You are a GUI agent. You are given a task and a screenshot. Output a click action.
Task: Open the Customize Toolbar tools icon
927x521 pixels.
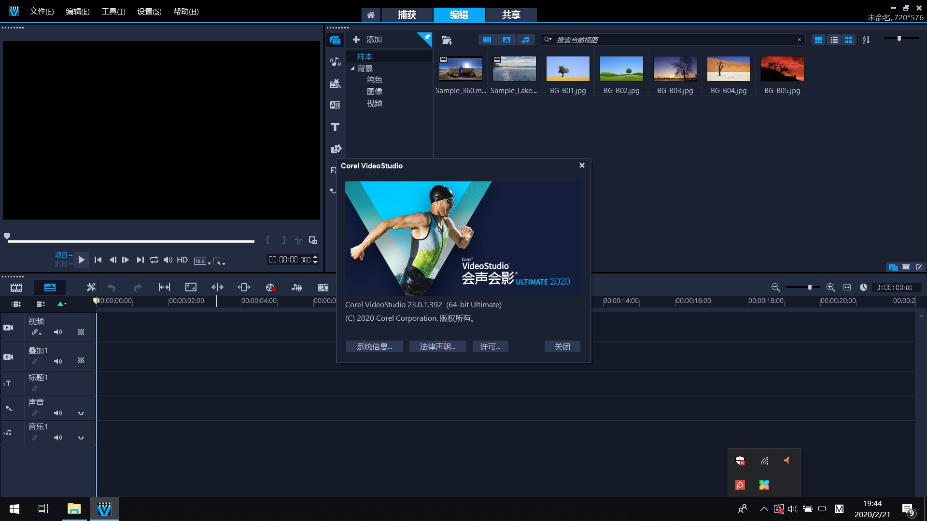click(x=91, y=288)
